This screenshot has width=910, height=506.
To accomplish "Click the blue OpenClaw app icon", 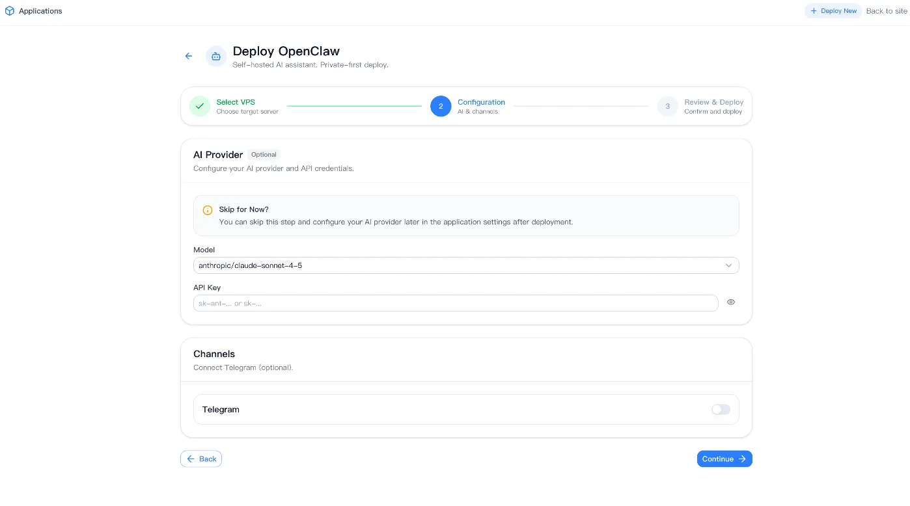I will point(215,57).
